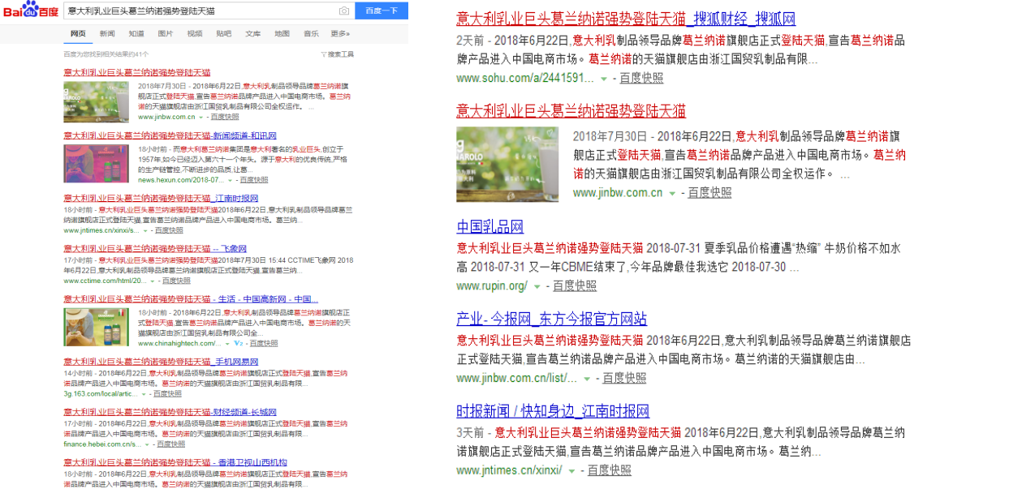Click the news.hexun.com/2018-07 URL text
This screenshot has width=1009, height=489.
(x=181, y=180)
